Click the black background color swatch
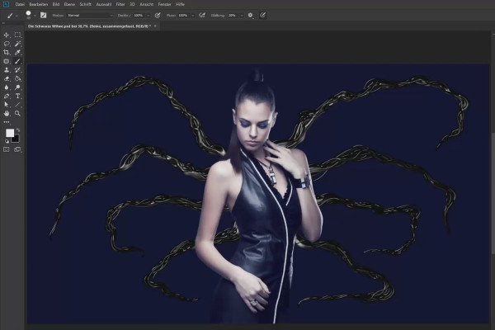This screenshot has height=330, width=495. click(16, 139)
